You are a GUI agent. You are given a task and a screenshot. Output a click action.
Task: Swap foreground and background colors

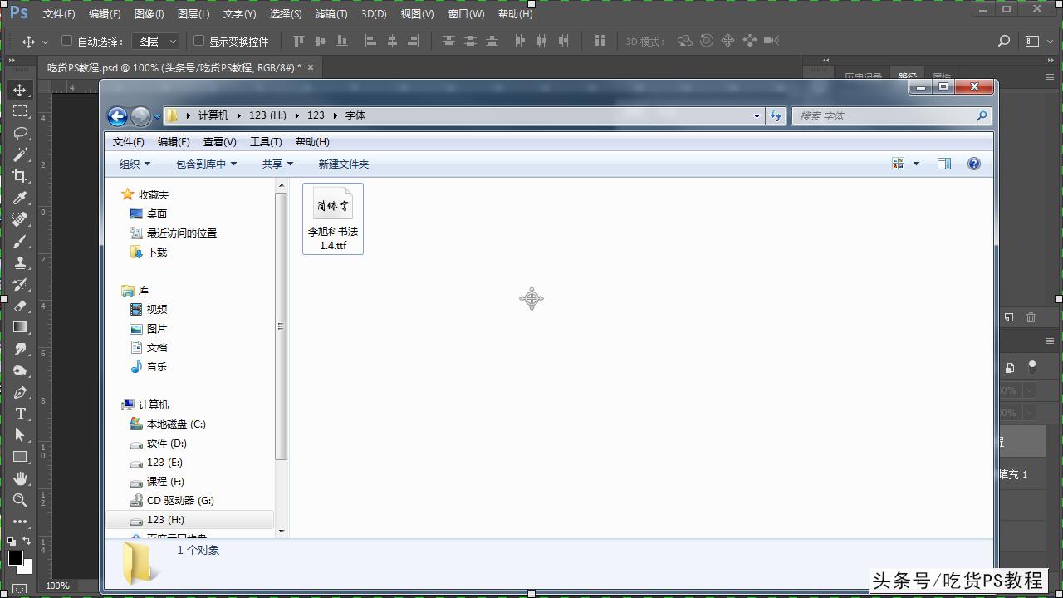pos(27,542)
